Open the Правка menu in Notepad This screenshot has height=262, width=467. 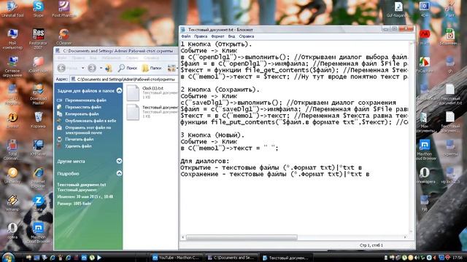pyautogui.click(x=201, y=36)
